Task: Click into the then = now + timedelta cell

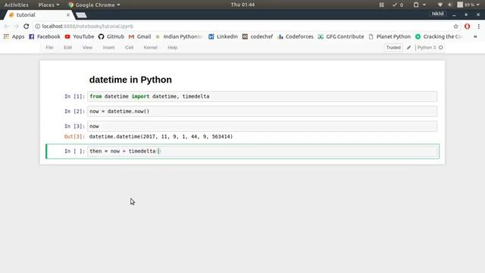Action: (262, 151)
